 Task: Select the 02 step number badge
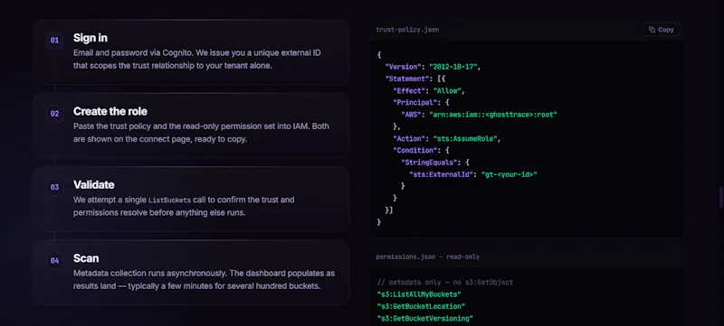54,114
